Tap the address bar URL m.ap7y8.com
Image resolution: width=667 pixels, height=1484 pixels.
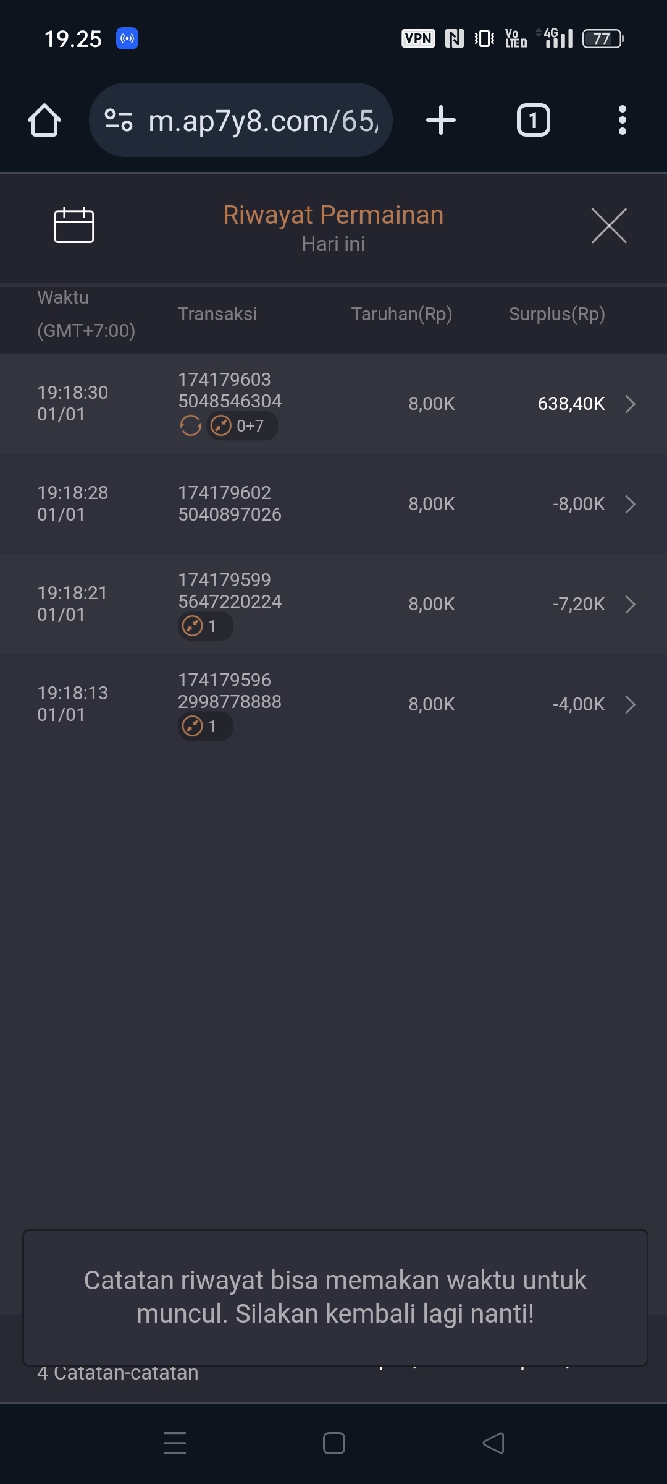[263, 121]
